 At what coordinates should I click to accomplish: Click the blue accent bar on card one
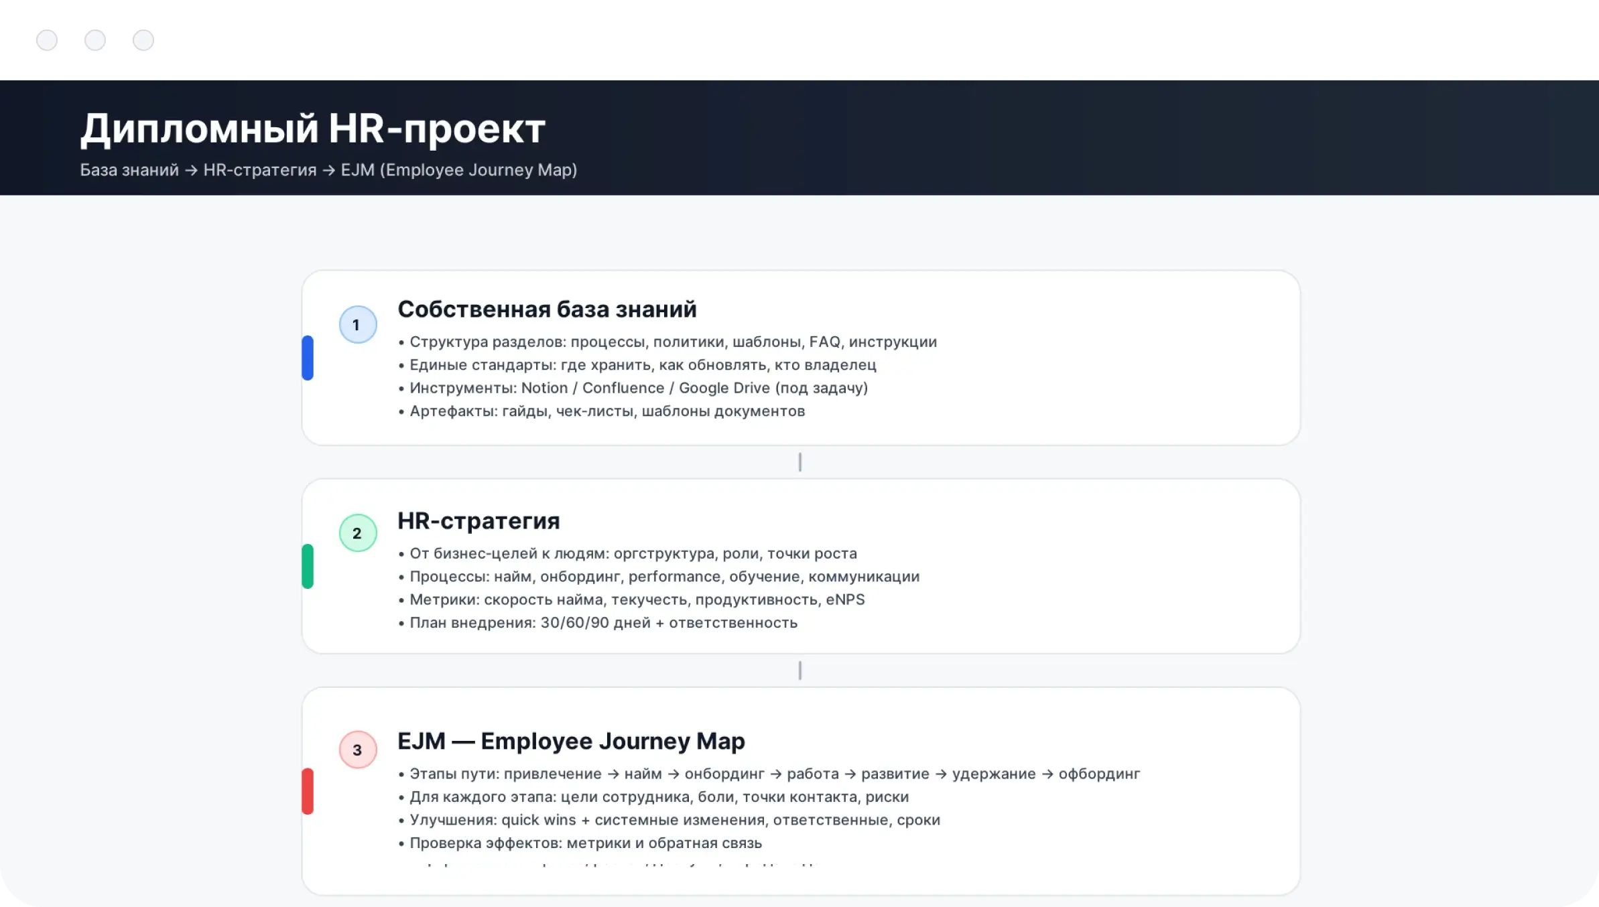(308, 358)
